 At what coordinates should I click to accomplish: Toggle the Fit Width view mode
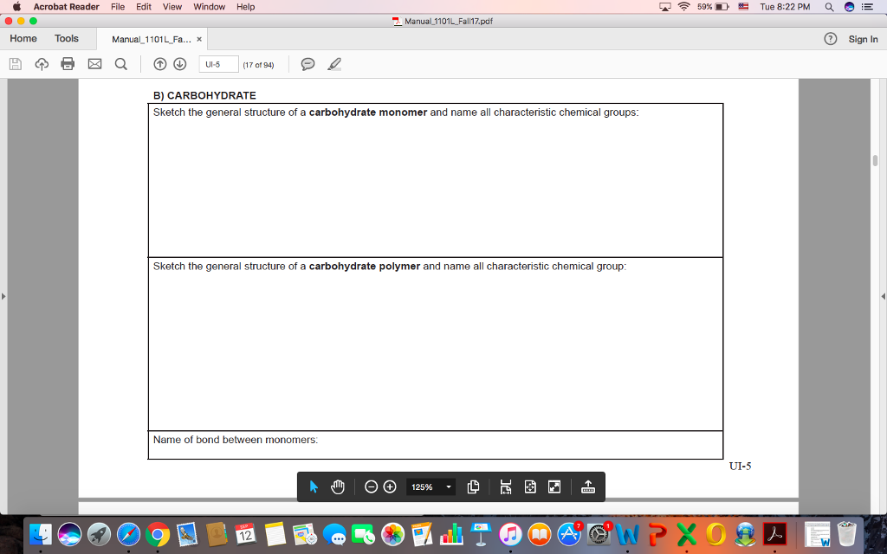tap(505, 486)
